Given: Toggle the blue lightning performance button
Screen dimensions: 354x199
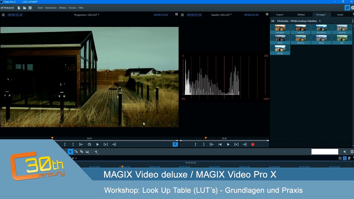Looking at the screenshot, I should (175, 144).
